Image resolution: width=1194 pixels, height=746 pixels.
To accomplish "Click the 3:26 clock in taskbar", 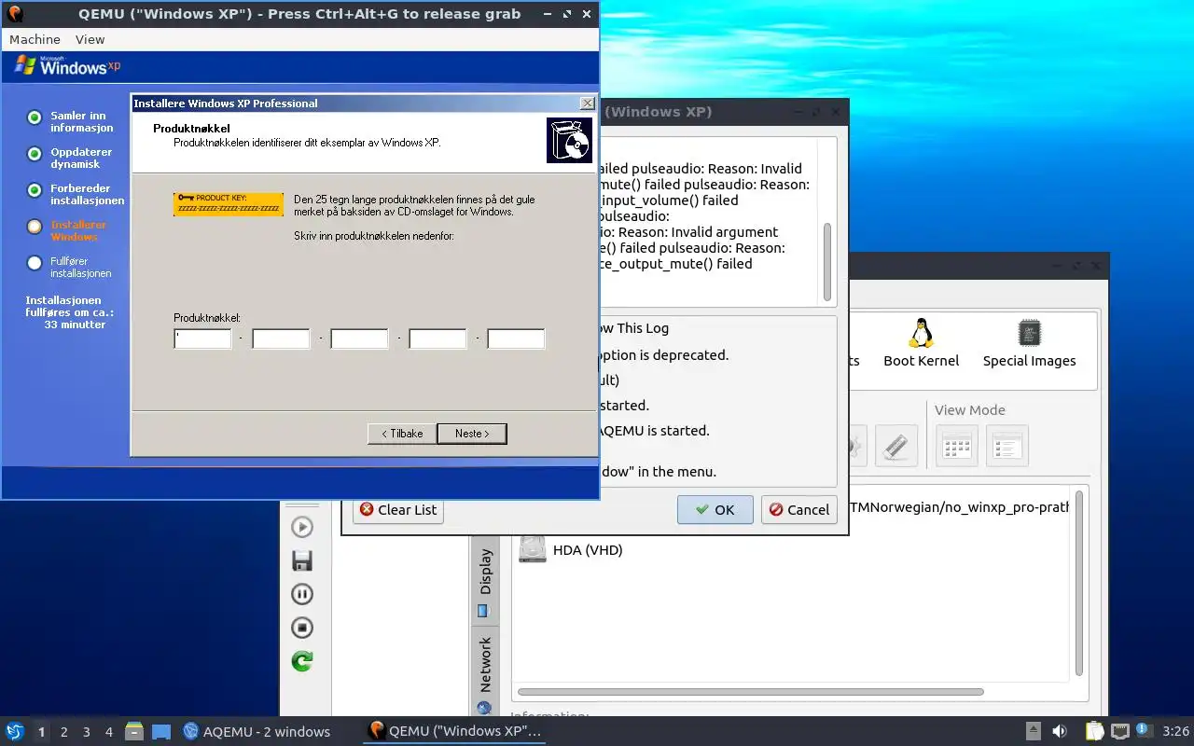I will pyautogui.click(x=1175, y=732).
